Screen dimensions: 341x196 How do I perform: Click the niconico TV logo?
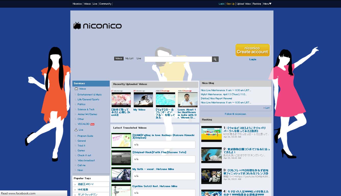click(97, 26)
